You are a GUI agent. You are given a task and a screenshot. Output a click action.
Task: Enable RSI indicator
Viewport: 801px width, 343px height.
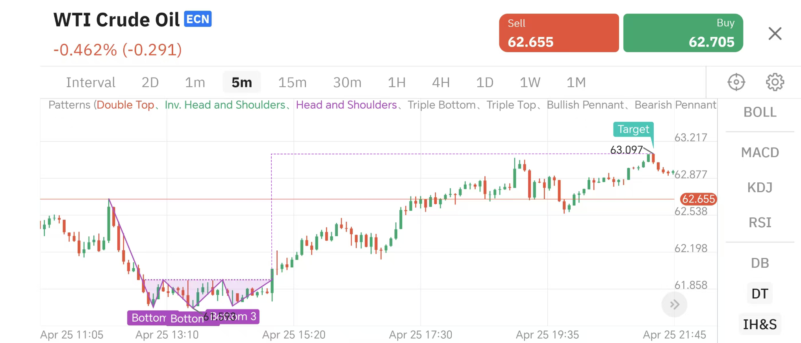click(760, 222)
